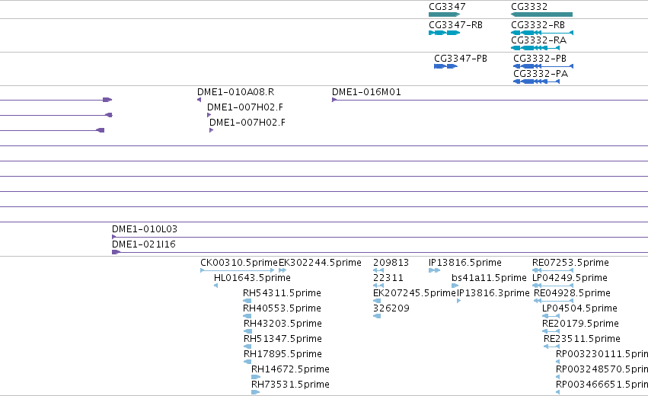Select the RE07253.5prime EST glyph
648x396 pixels.
[x=553, y=270]
